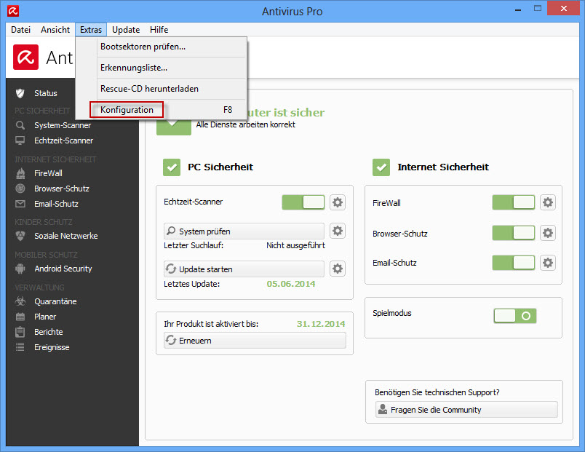
Task: Open the Hilfe menu
Action: (159, 30)
